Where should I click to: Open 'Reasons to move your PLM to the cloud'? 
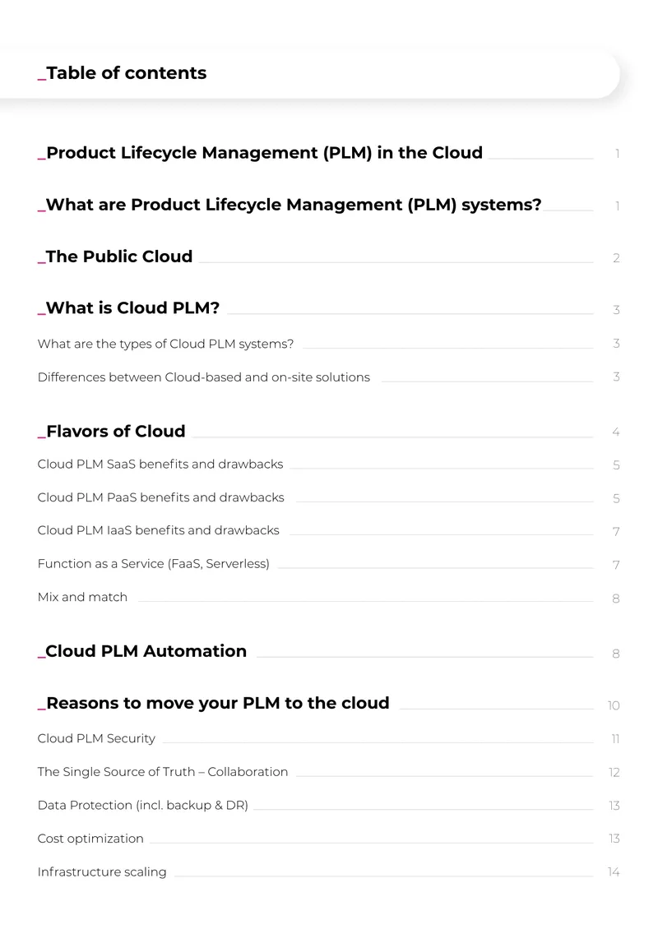(213, 703)
